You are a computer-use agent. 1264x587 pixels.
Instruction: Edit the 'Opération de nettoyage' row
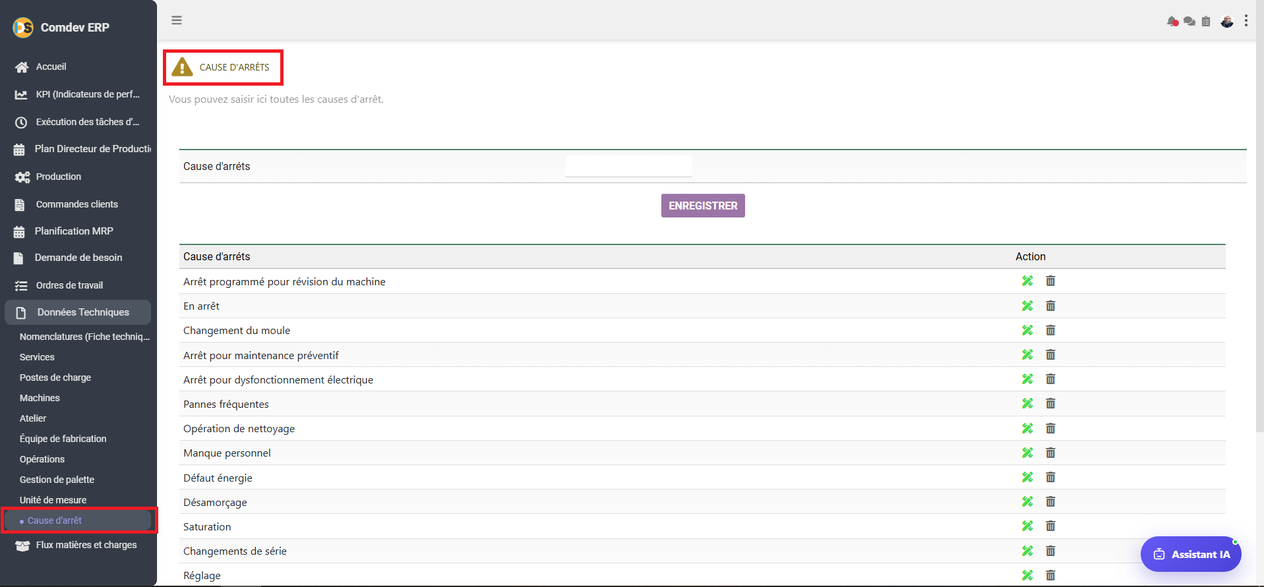(1027, 428)
